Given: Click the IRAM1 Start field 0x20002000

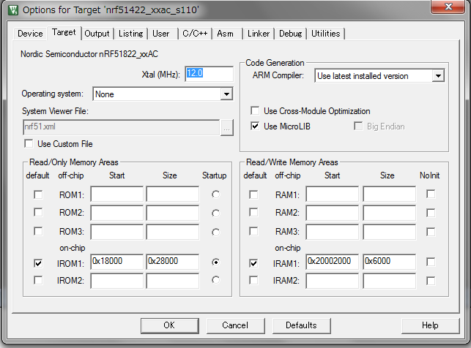Looking at the screenshot, I should pos(333,262).
